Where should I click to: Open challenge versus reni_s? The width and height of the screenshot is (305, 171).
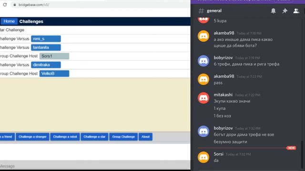46,39
